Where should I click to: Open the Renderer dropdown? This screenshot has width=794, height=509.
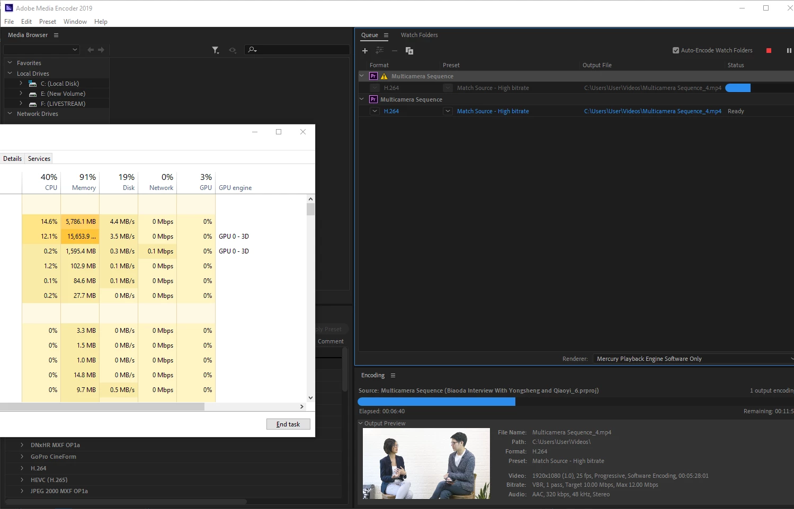(693, 359)
